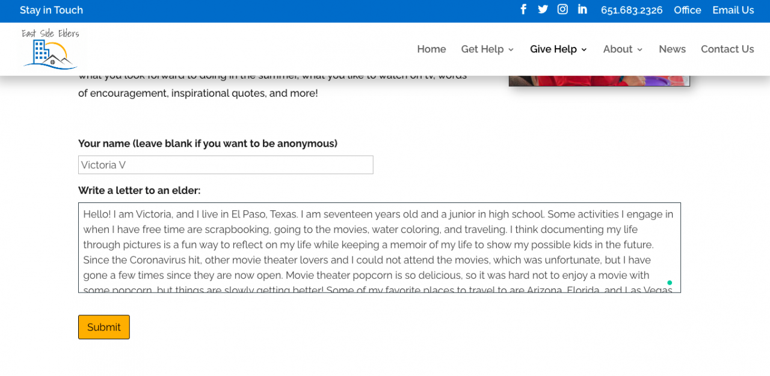Viewport: 770px width, 376px height.
Task: Click the photo thumbnail beside the intro text
Action: click(x=599, y=80)
